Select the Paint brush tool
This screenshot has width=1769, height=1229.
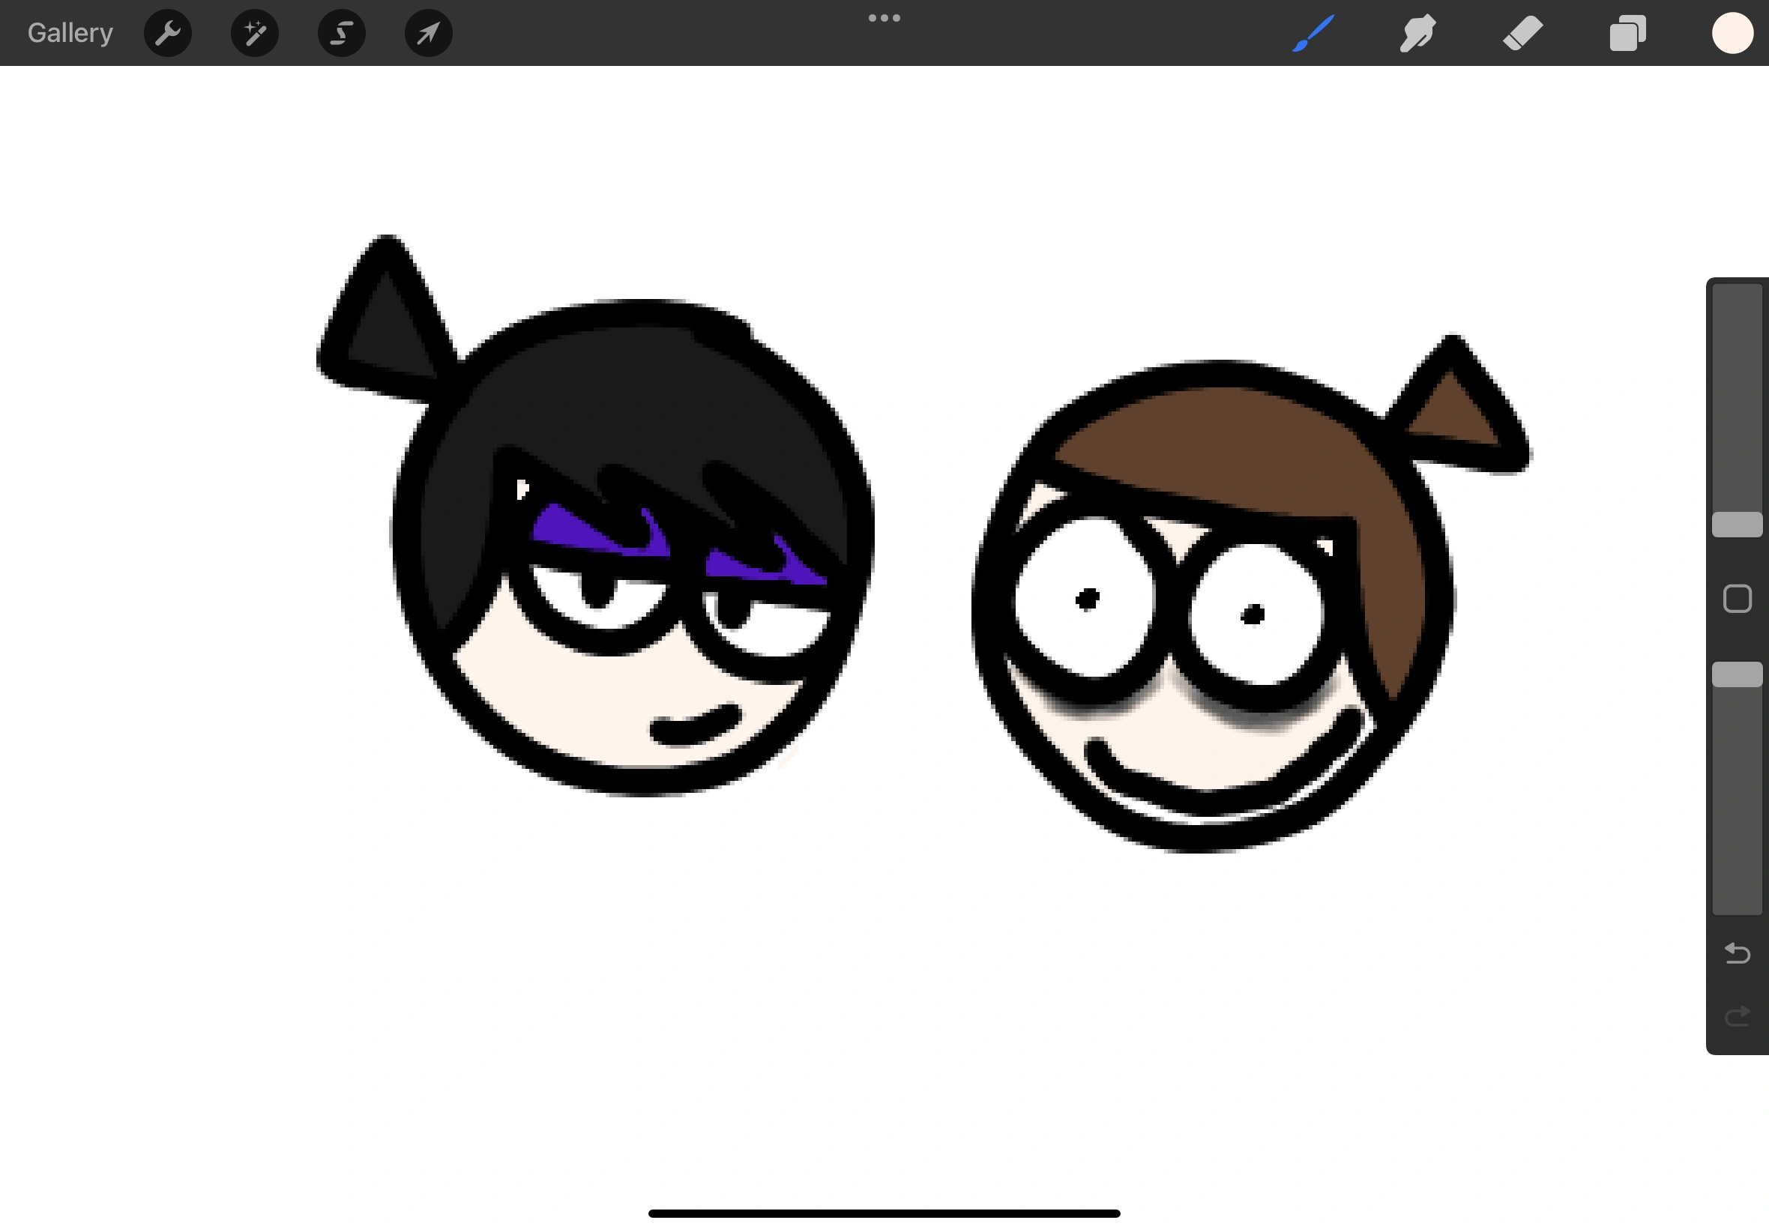(x=1313, y=32)
